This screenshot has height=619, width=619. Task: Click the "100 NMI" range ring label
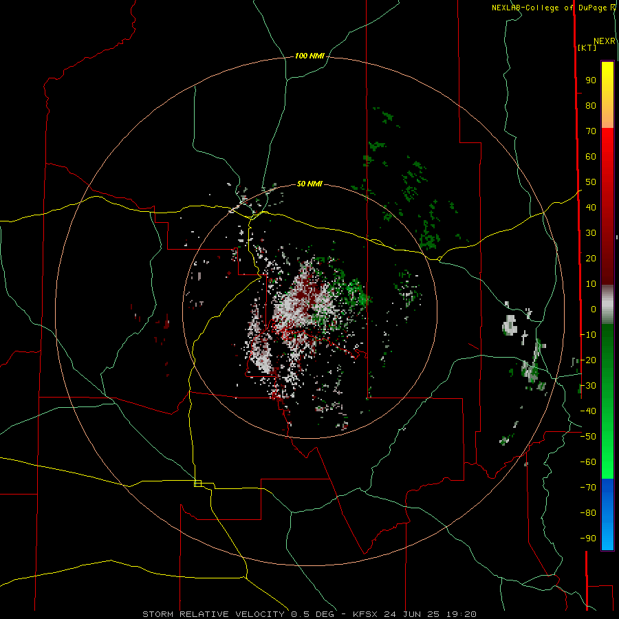point(309,56)
